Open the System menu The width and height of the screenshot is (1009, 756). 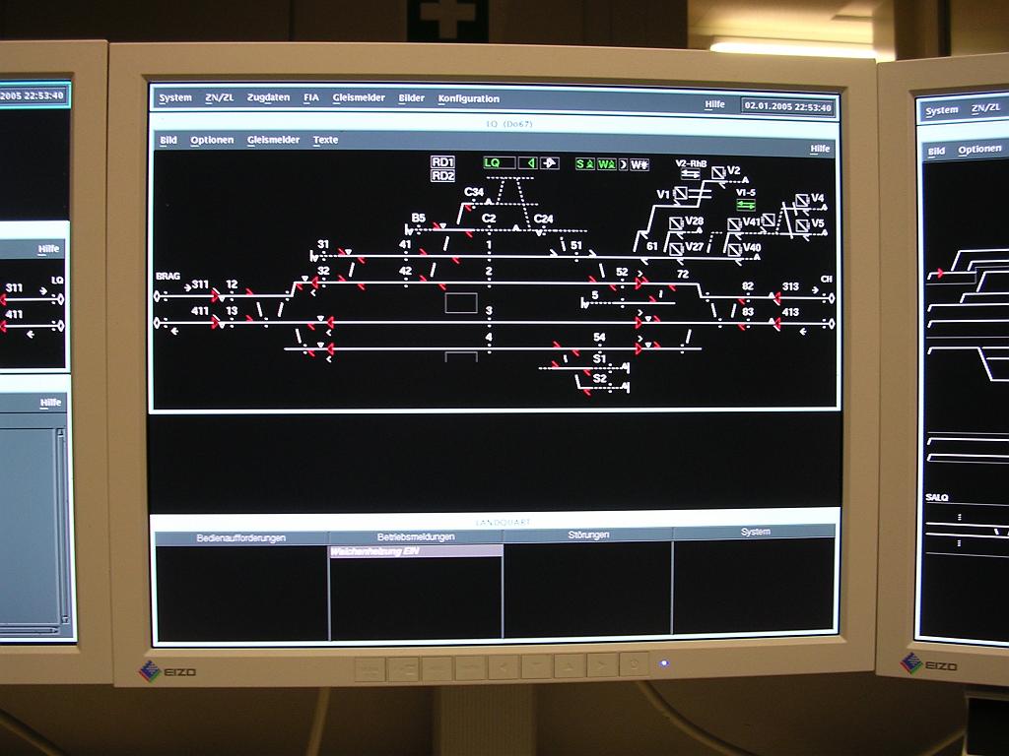coord(175,98)
